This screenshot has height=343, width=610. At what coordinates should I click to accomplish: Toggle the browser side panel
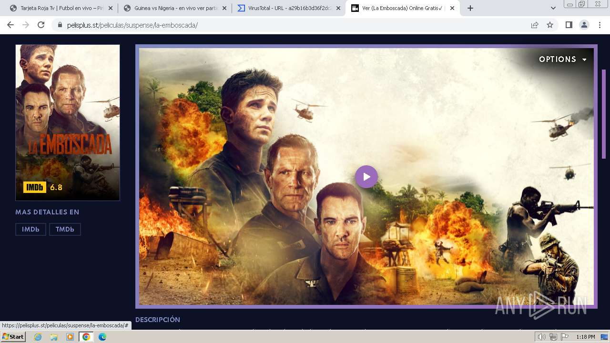[x=569, y=25]
